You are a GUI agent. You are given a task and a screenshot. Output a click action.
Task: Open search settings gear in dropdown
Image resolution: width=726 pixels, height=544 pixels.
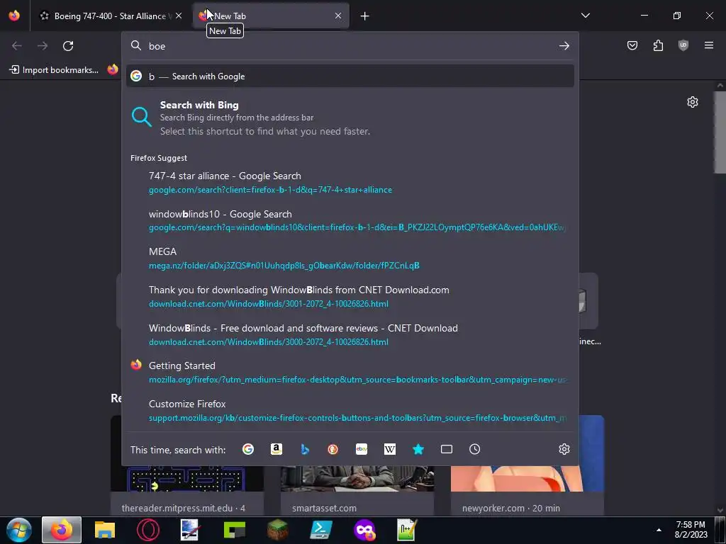point(564,449)
